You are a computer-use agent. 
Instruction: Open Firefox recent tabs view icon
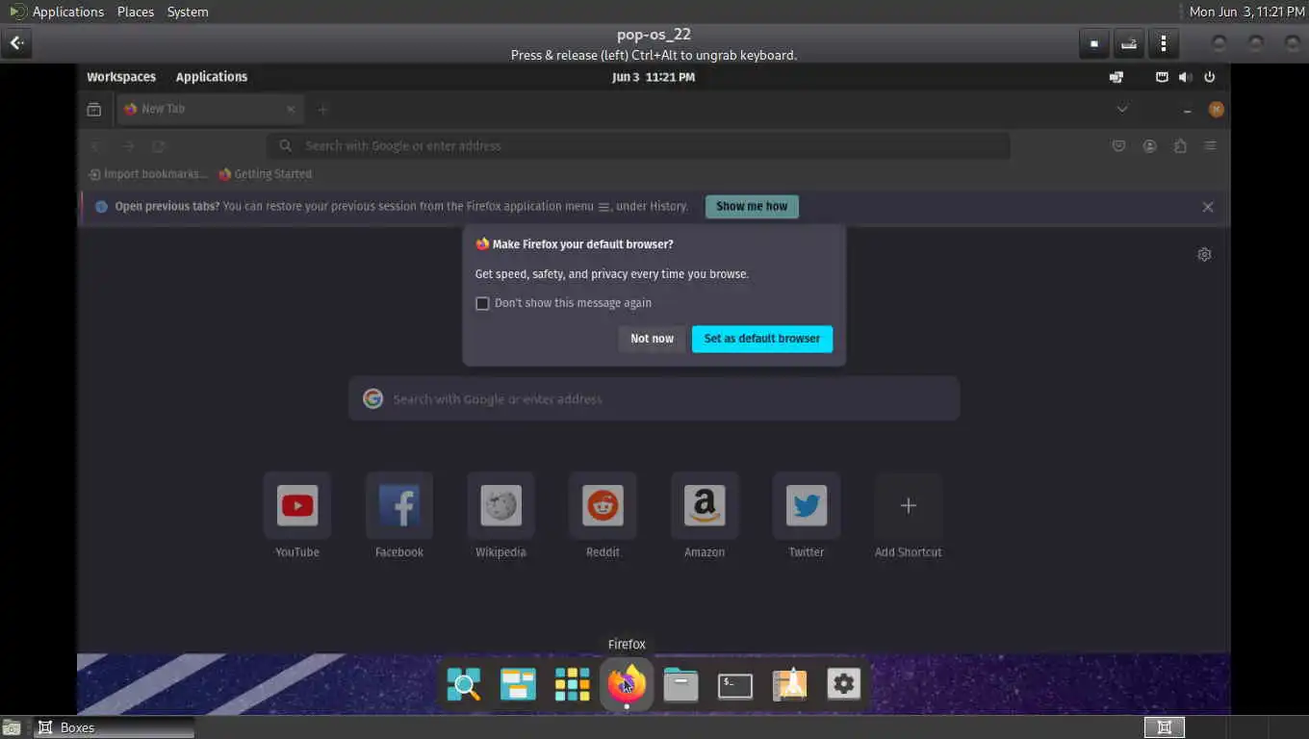point(93,110)
